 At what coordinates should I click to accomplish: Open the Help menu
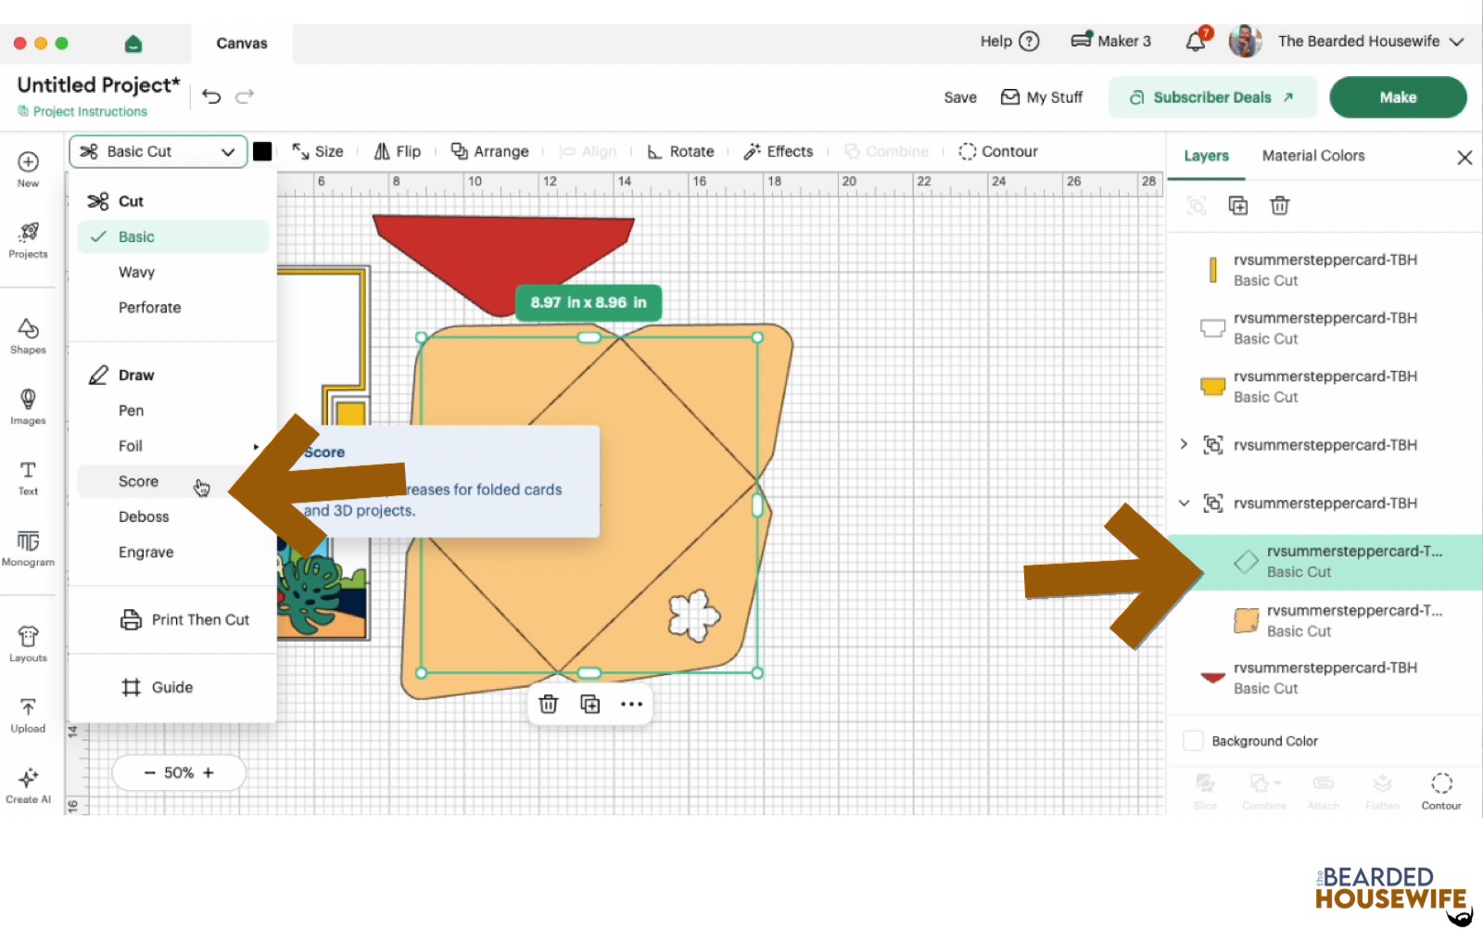coord(1010,41)
